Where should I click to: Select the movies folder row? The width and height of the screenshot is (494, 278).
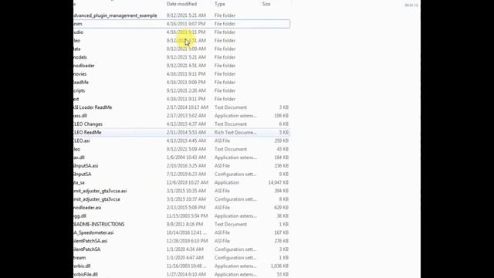tap(181, 74)
